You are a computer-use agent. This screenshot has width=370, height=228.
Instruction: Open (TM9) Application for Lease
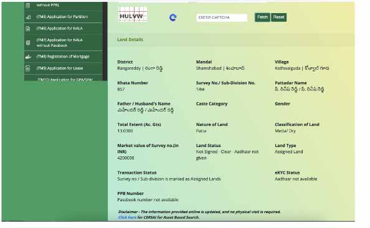64,69
